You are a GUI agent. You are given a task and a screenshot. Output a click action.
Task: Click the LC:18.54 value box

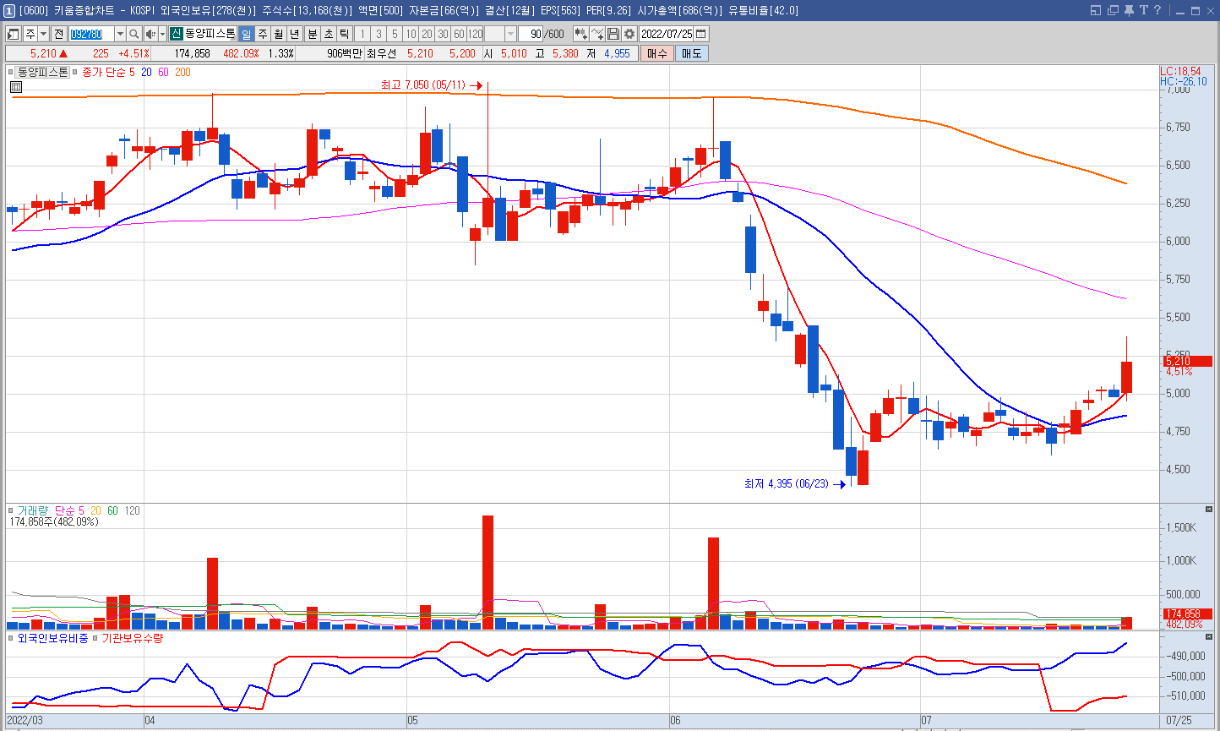pos(1180,71)
